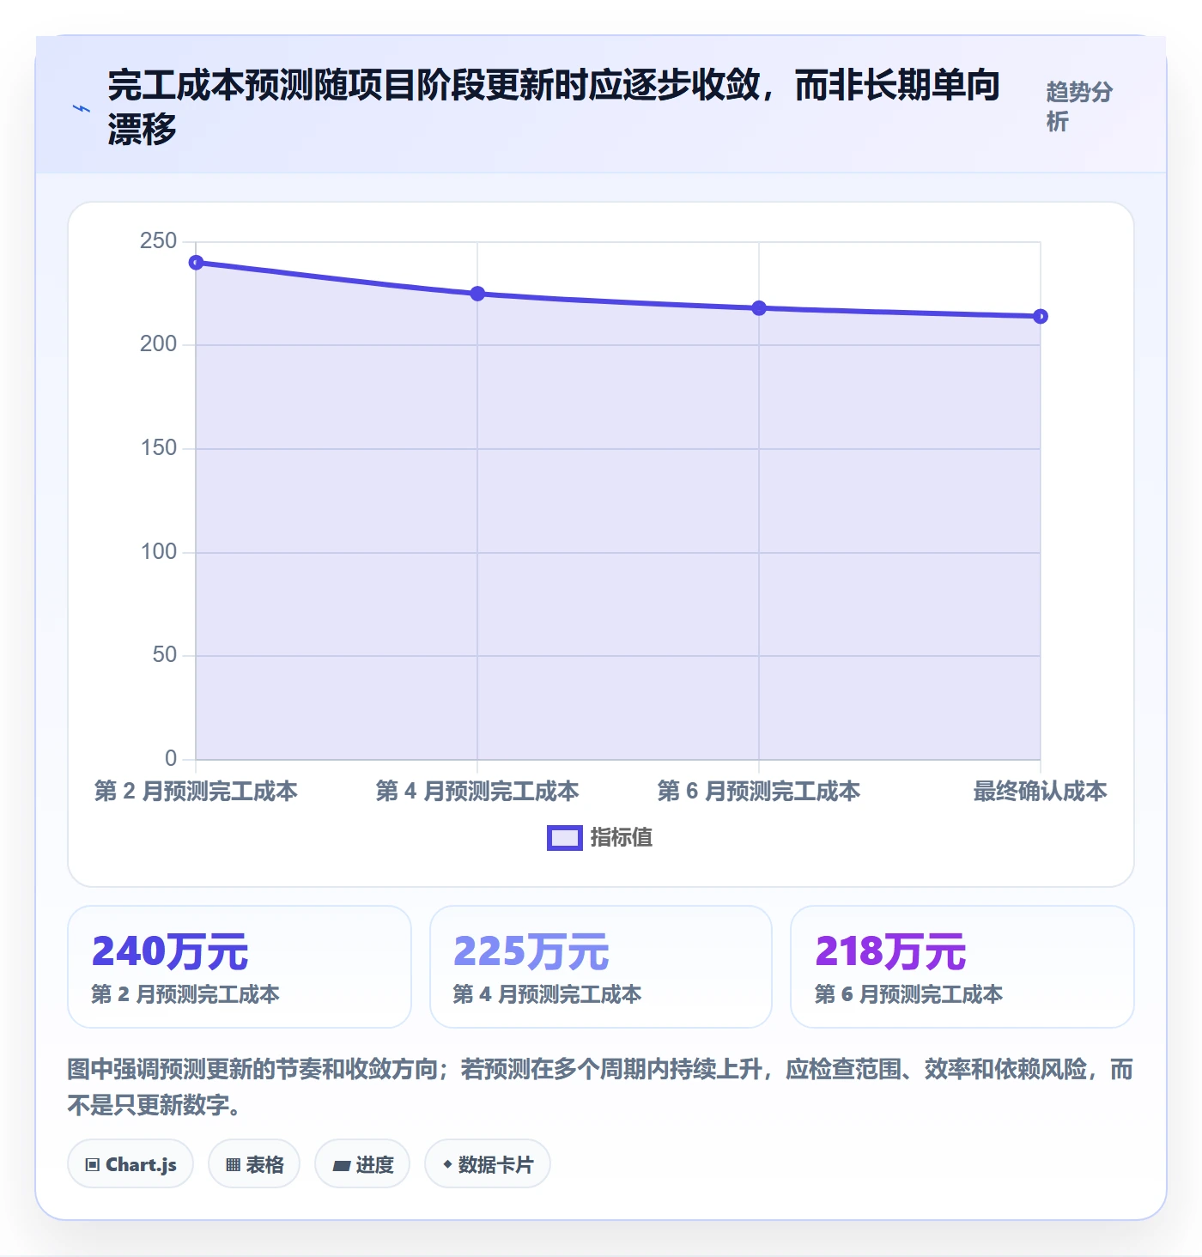Select the 进度 tag chip

362,1164
